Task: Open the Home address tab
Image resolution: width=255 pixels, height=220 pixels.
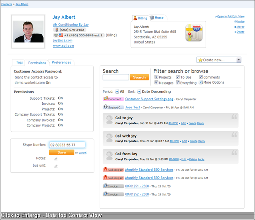Action: 159,18
